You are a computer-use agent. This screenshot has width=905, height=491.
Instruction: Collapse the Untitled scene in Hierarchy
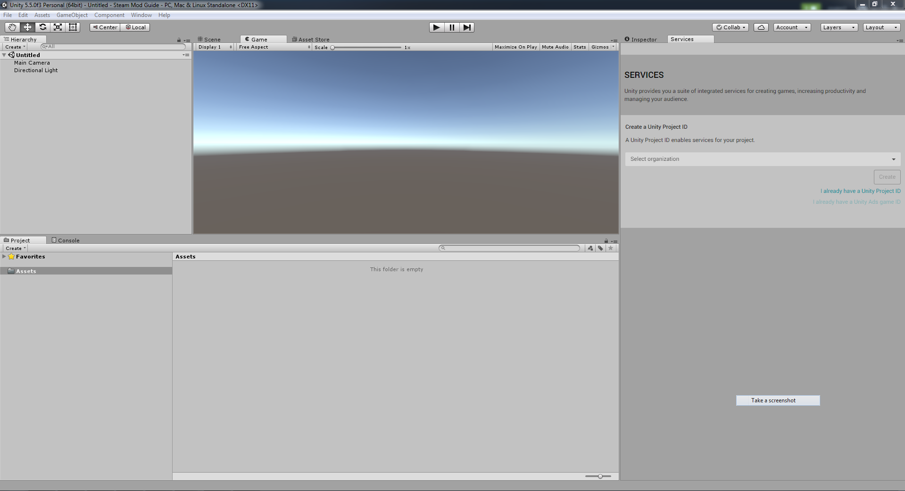pos(4,55)
